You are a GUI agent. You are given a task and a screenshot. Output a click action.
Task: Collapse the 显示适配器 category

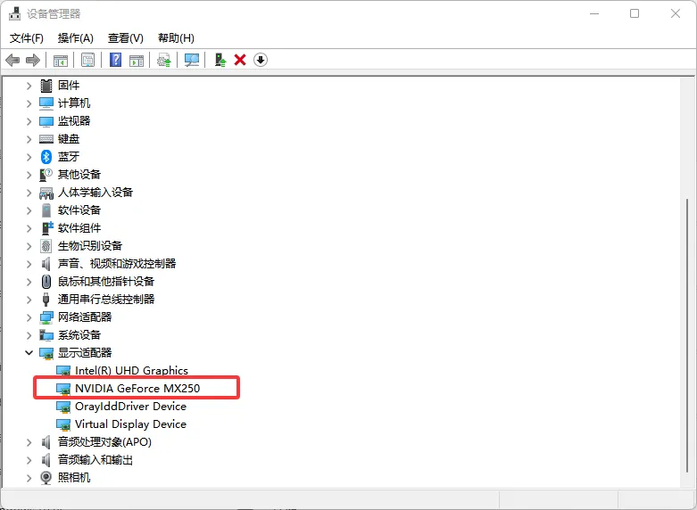[x=29, y=353]
